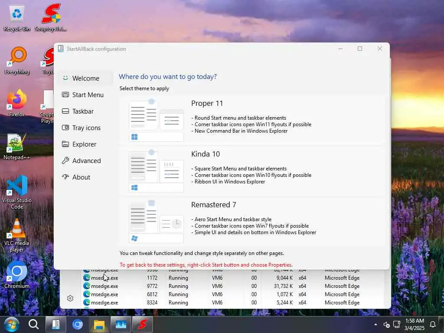Viewport: 444px width, 333px height.
Task: Select the Everything desktop shortcut
Action: [x=17, y=61]
